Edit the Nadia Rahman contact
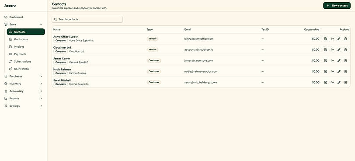The width and height of the screenshot is (355, 161). (x=339, y=71)
